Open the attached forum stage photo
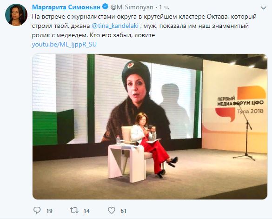Image resolution: width=272 pixels, height=219 pixels. tap(150, 126)
